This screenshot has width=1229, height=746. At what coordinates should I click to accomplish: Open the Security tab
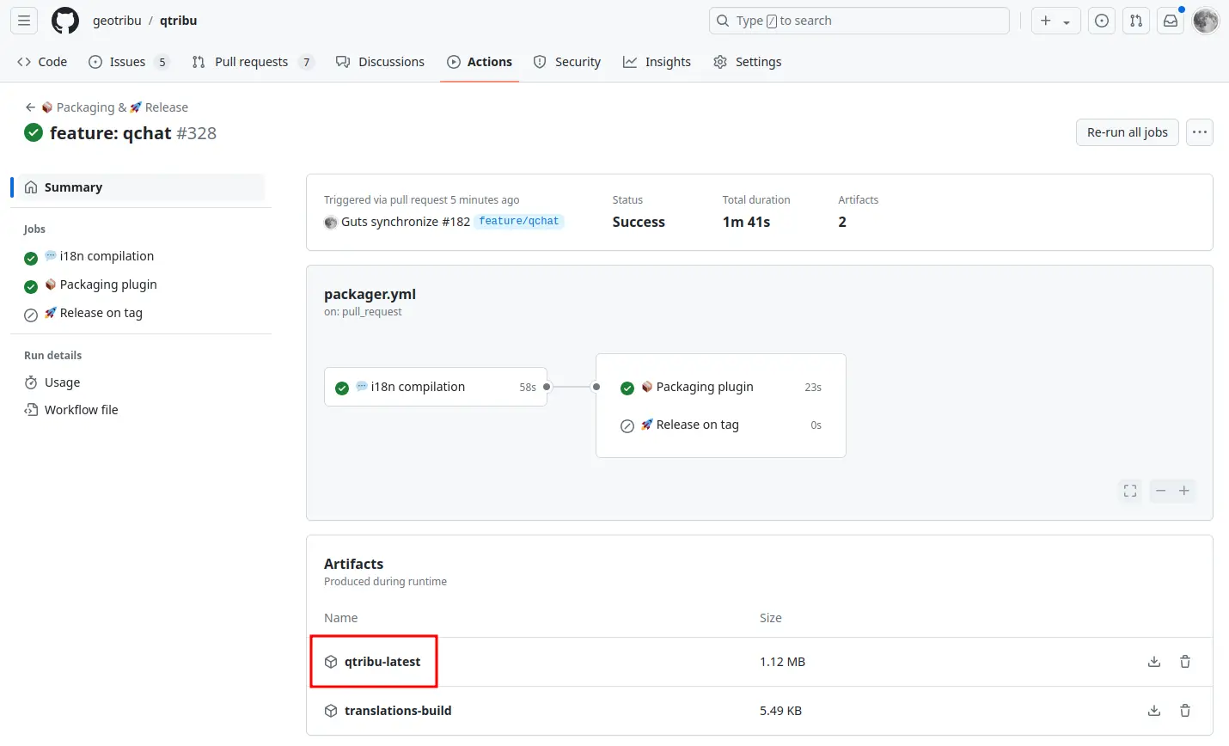567,62
